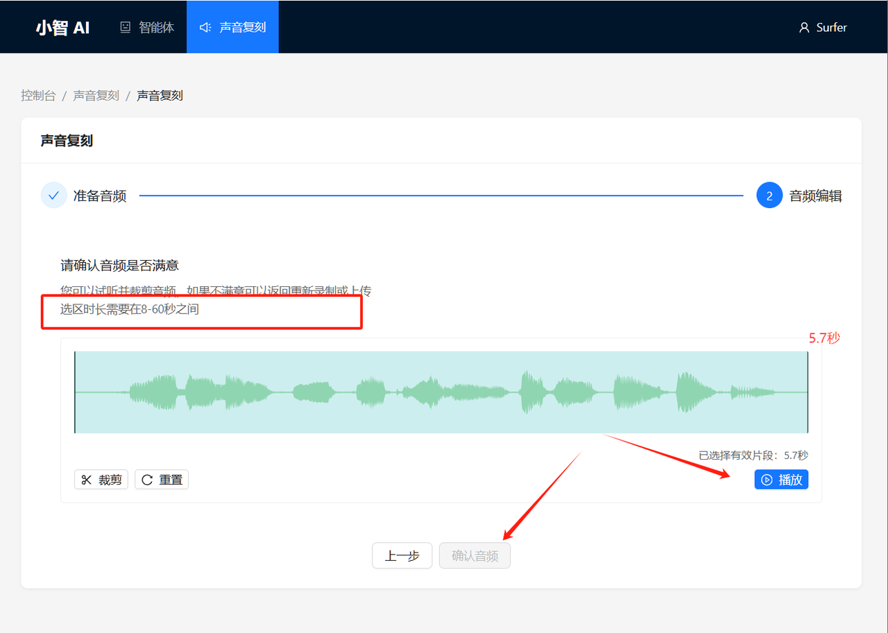Screen dimensions: 888x633
Task: Select the 声音复刻 navigation tab
Action: coord(232,28)
